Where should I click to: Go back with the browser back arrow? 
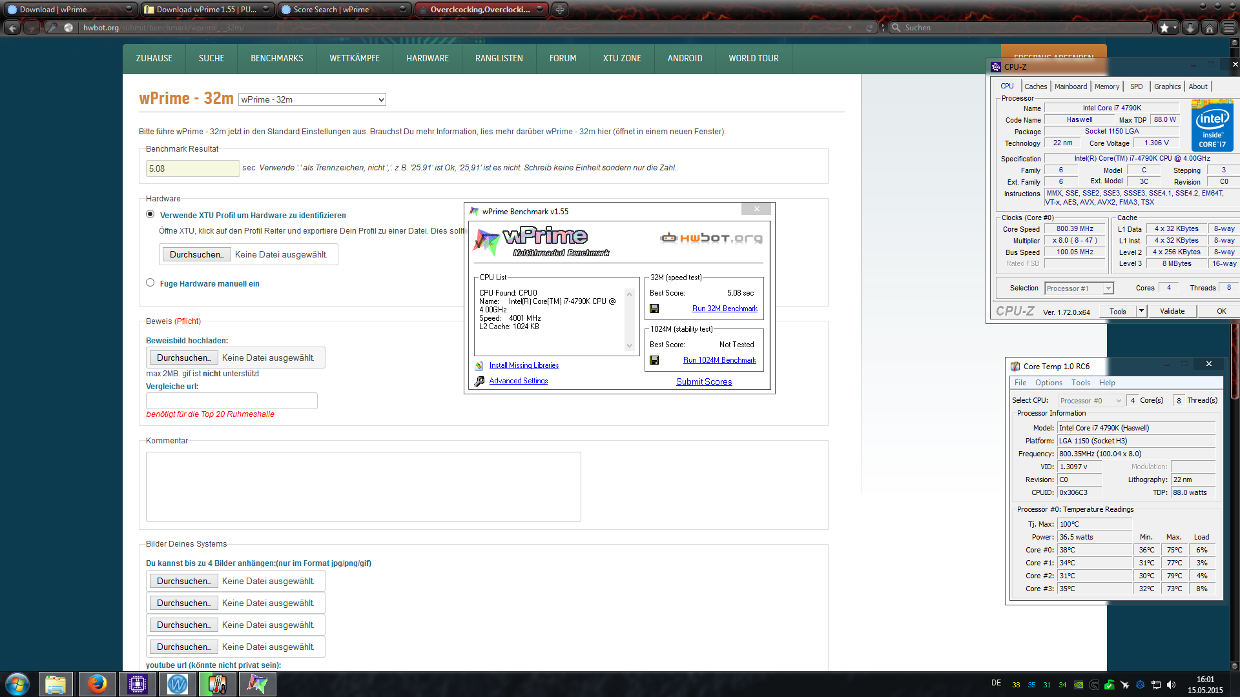[12, 28]
